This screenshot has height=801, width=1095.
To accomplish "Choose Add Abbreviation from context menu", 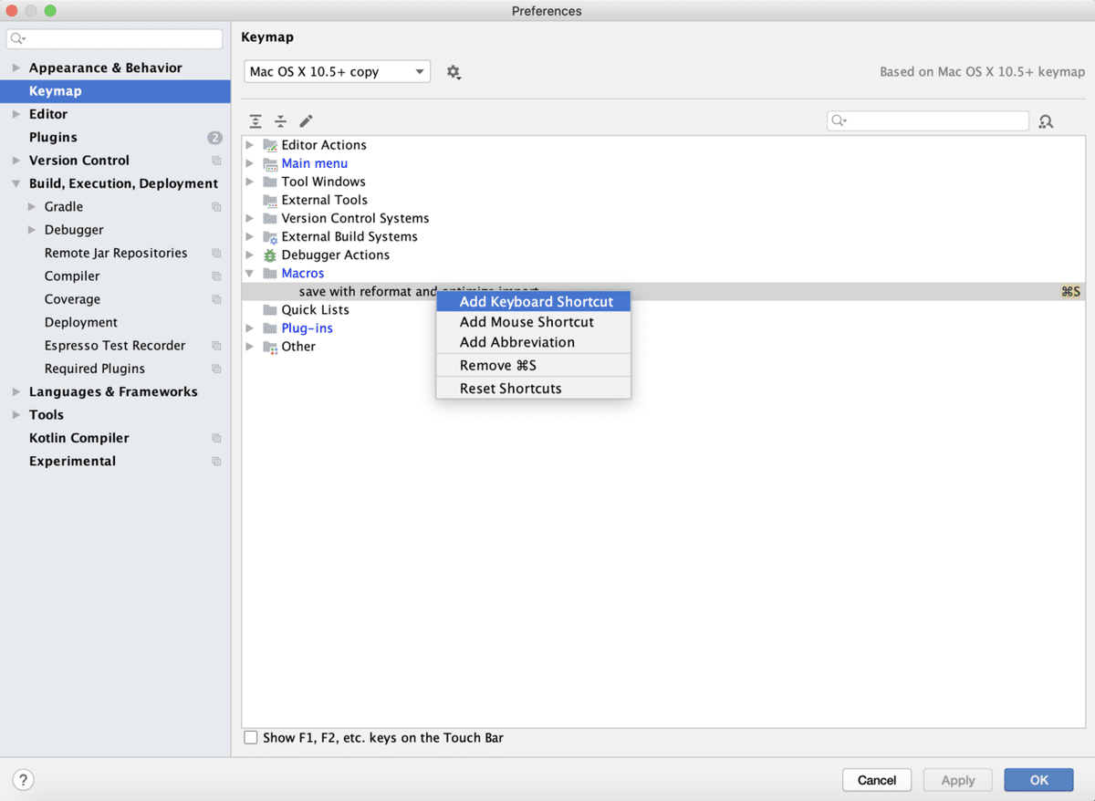I will (x=534, y=342).
